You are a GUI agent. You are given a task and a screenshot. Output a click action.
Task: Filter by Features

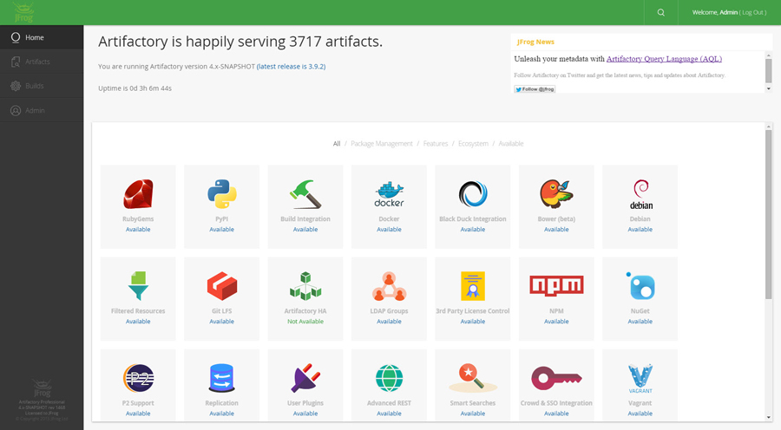click(x=436, y=144)
